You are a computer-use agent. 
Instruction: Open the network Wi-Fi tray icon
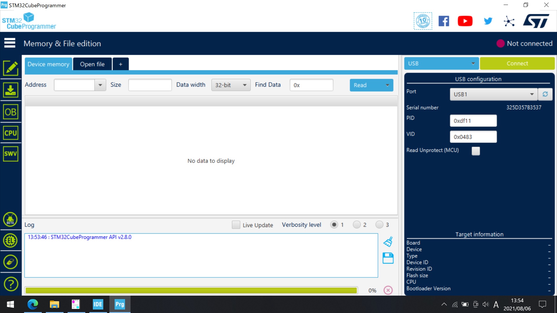pyautogui.click(x=455, y=304)
